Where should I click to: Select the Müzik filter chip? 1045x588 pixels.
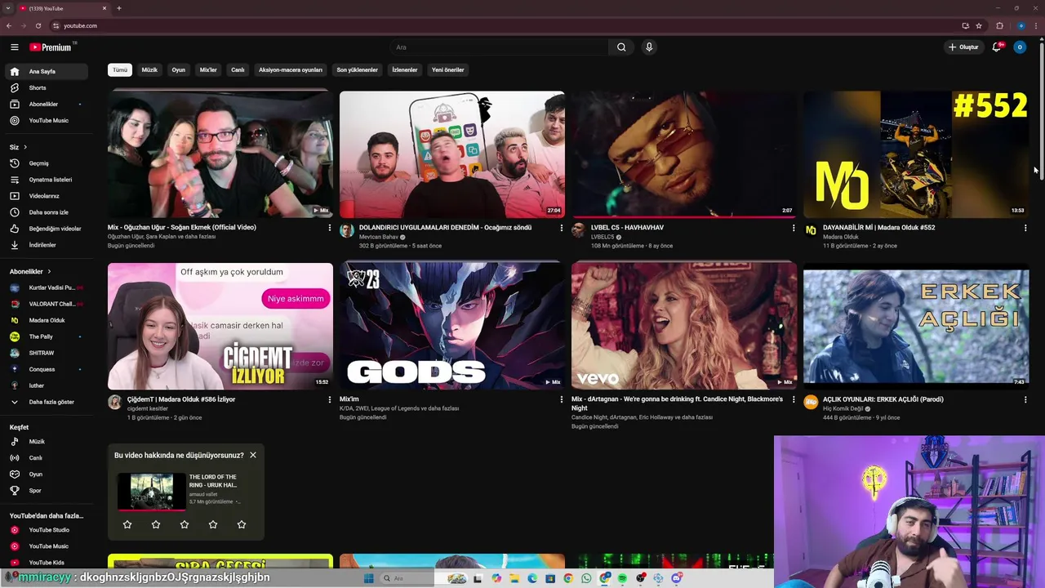pos(149,70)
